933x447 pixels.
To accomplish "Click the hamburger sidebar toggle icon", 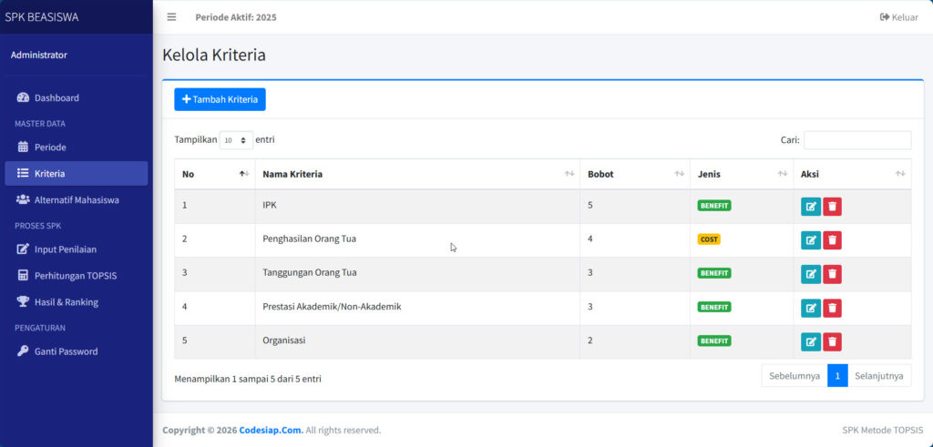I will click(x=171, y=17).
